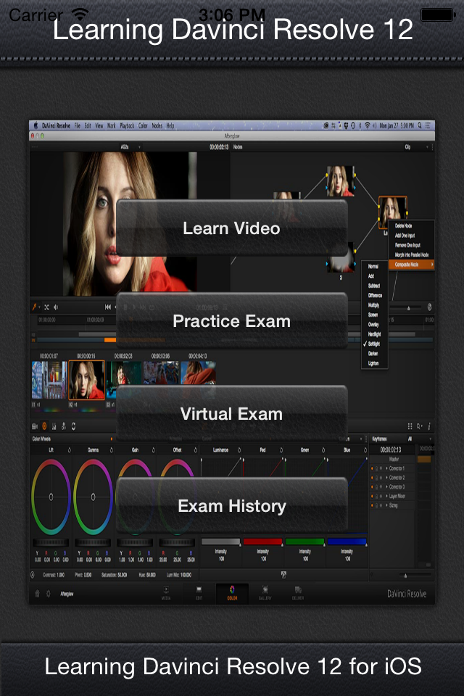View the Exam History
The width and height of the screenshot is (464, 696).
pos(231,506)
